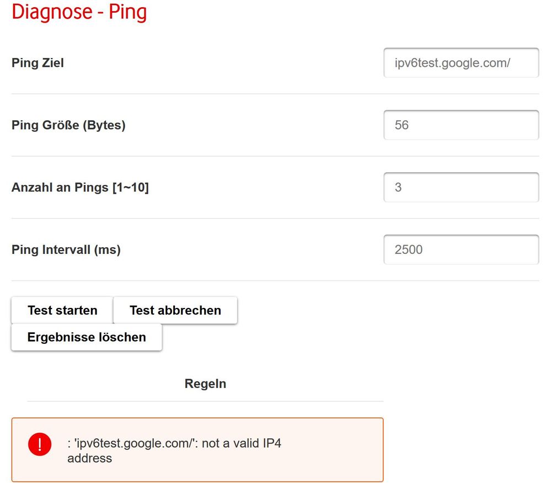Screen dimensions: 551x483
Task: Start the ping test with 'Test starten'
Action: 61,310
